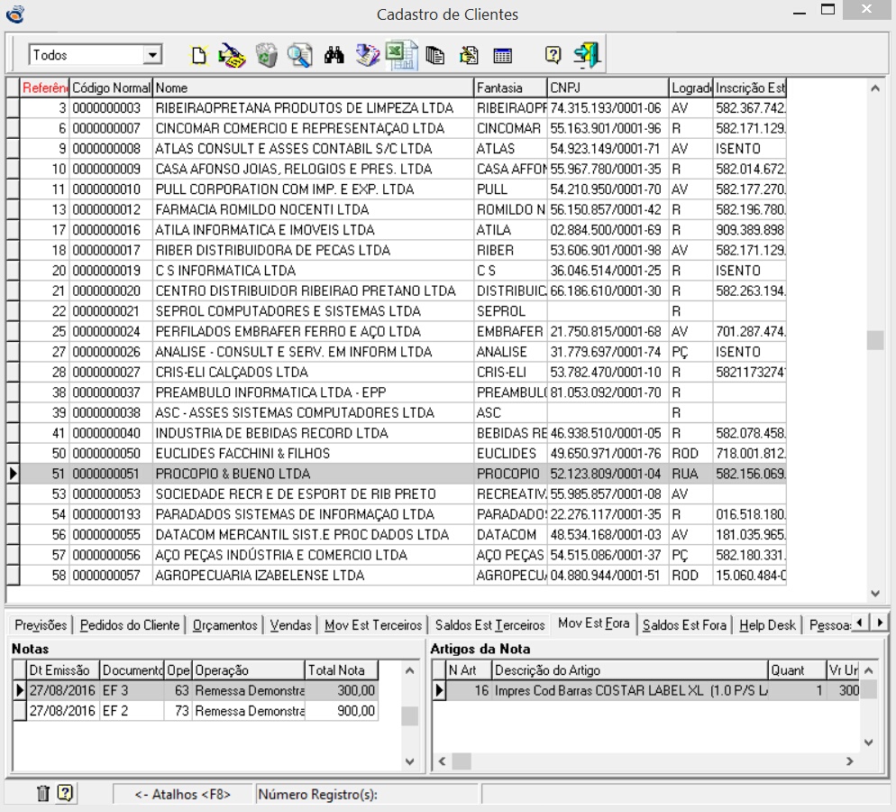Click the Impres Cod Barras COSTAR LABEL item
Screen dimensions: 896x812
click(630, 690)
